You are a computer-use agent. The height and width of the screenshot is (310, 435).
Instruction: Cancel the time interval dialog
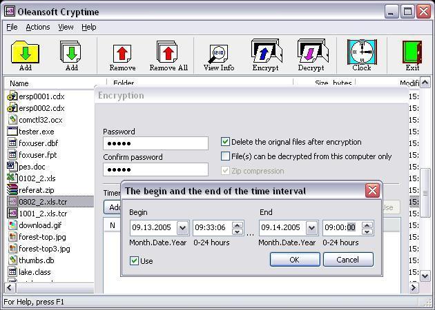348,259
